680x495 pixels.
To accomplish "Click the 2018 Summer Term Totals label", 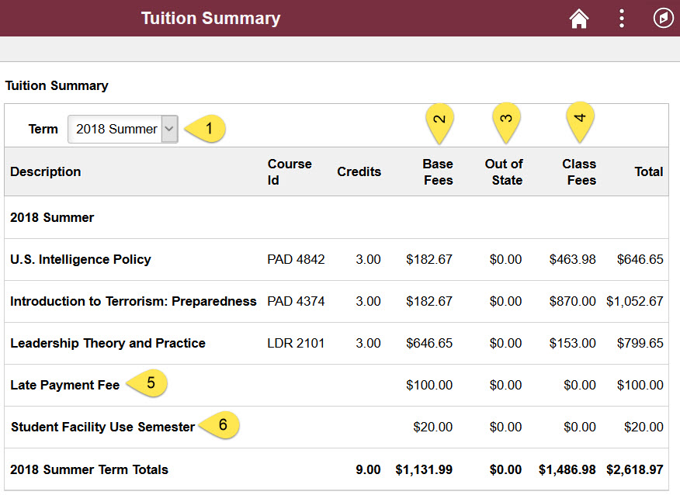I will pyautogui.click(x=89, y=469).
